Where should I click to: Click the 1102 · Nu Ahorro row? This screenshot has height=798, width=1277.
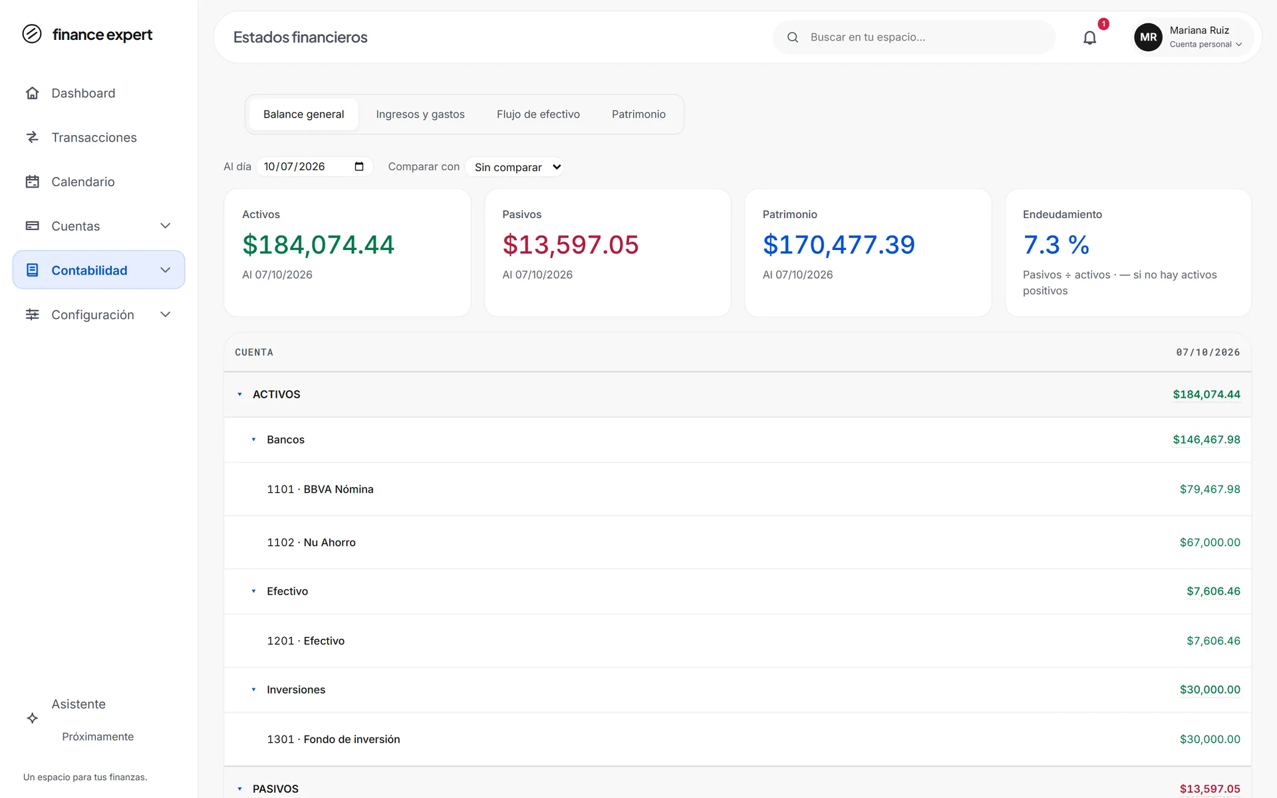(x=738, y=543)
